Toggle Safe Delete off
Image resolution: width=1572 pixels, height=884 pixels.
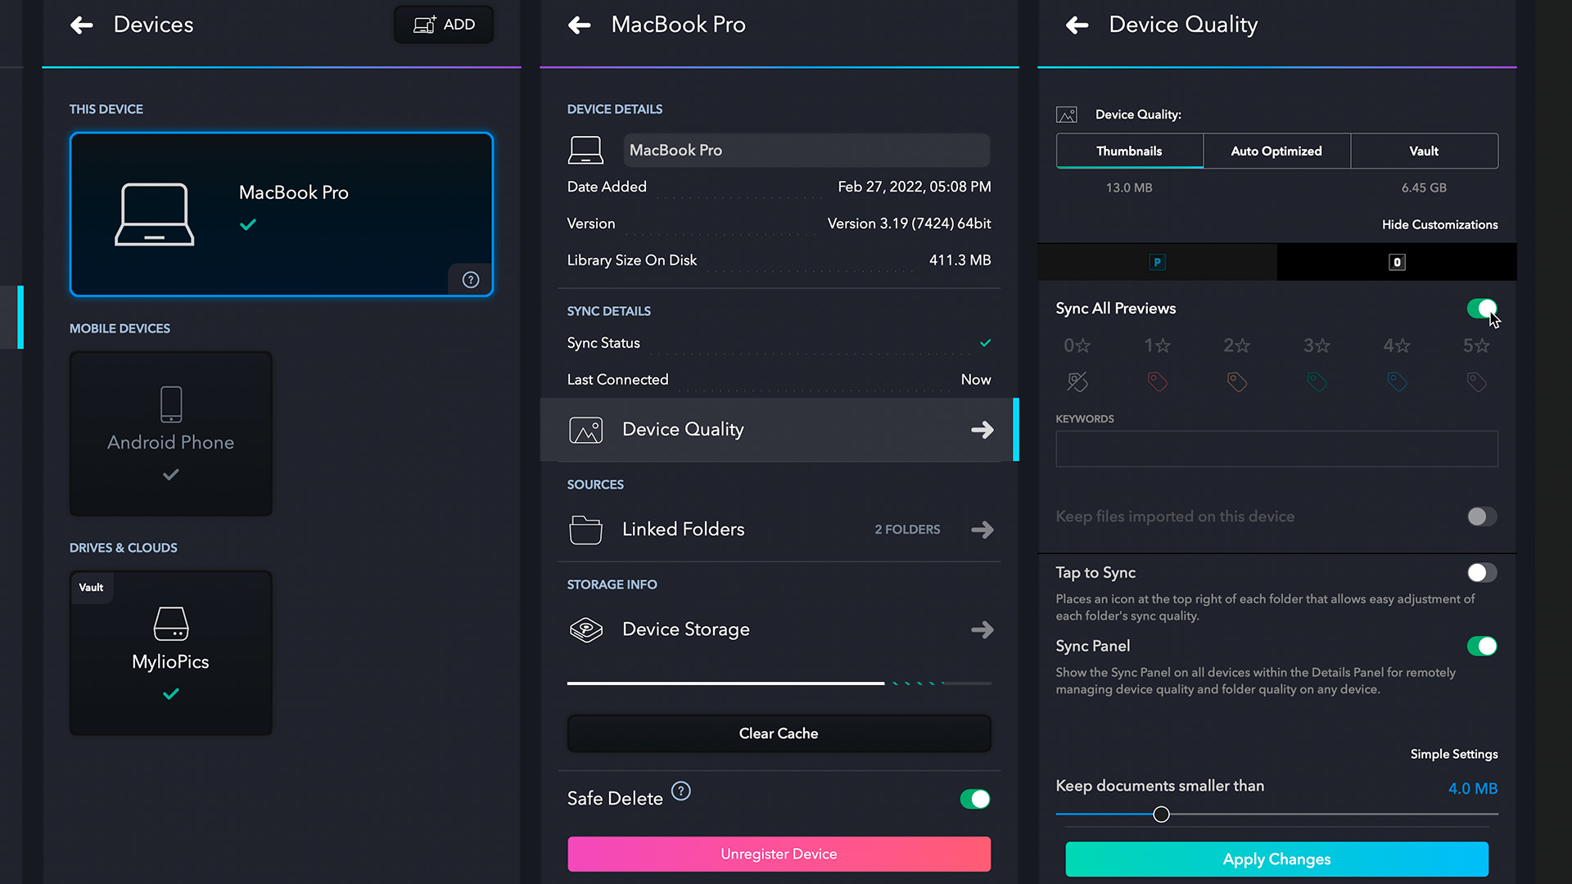tap(975, 799)
